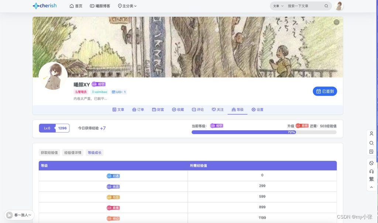Viewport: 378px width, 223px height.
Task: Click the Lv.6 相守 badge next to username
Action: tap(98, 84)
